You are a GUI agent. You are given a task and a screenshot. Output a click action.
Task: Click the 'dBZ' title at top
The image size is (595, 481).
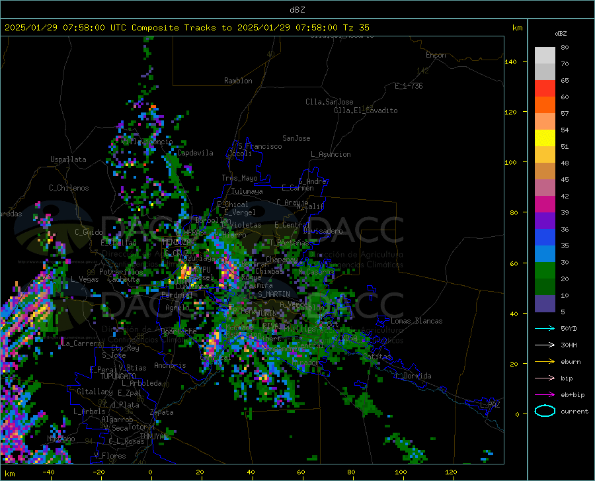[x=297, y=10]
